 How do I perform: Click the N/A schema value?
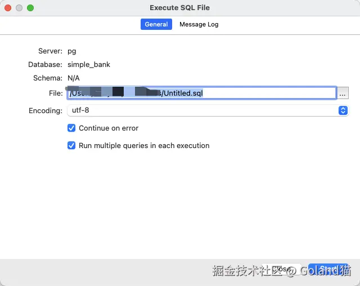pyautogui.click(x=74, y=78)
